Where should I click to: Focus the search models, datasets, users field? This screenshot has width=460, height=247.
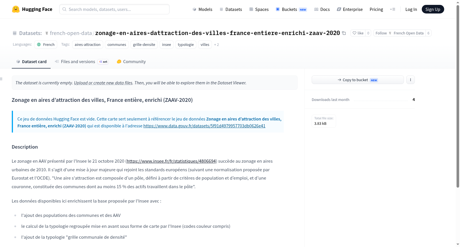pos(114,9)
